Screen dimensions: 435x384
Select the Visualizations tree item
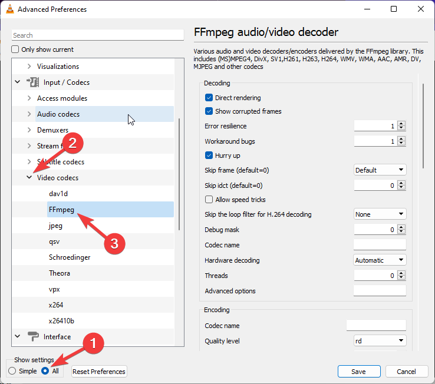58,67
